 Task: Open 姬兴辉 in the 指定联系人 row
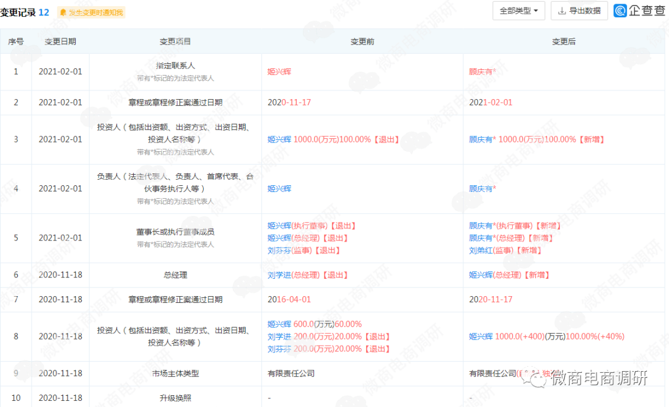[279, 72]
